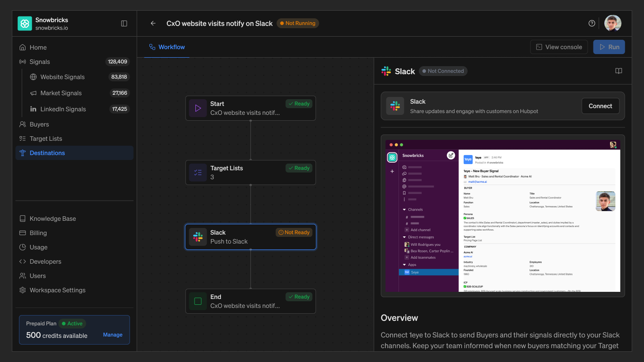This screenshot has height=362, width=644.
Task: Click the Overview heading
Action: [399, 318]
